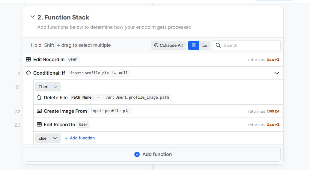Click the profile_pic != null condition tag

99,73
